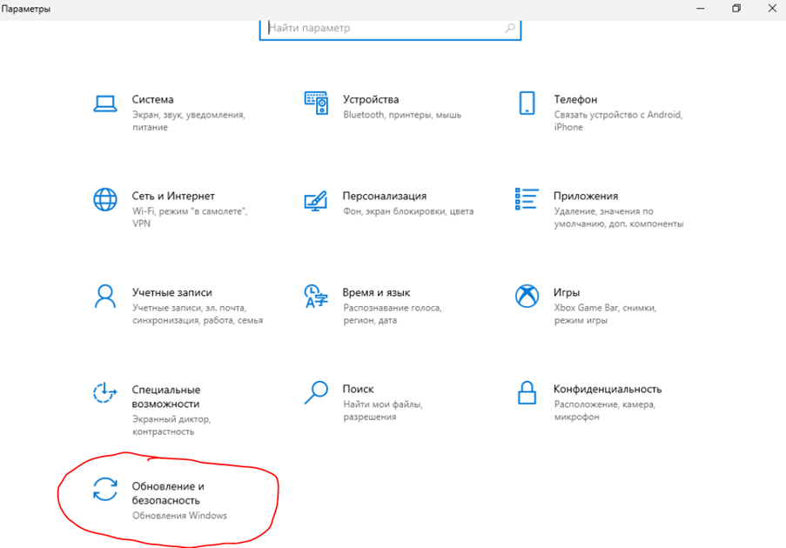Click the Phone icon

(527, 104)
